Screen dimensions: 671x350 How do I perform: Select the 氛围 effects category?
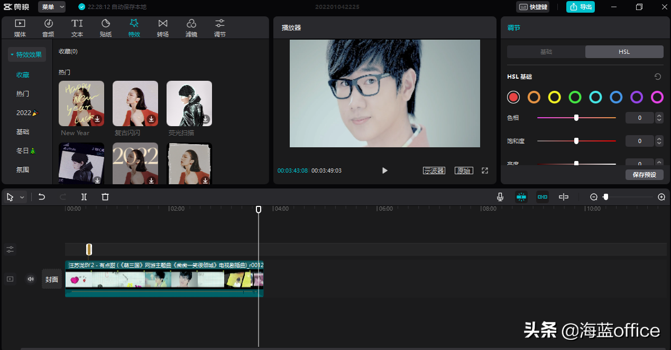(x=23, y=170)
